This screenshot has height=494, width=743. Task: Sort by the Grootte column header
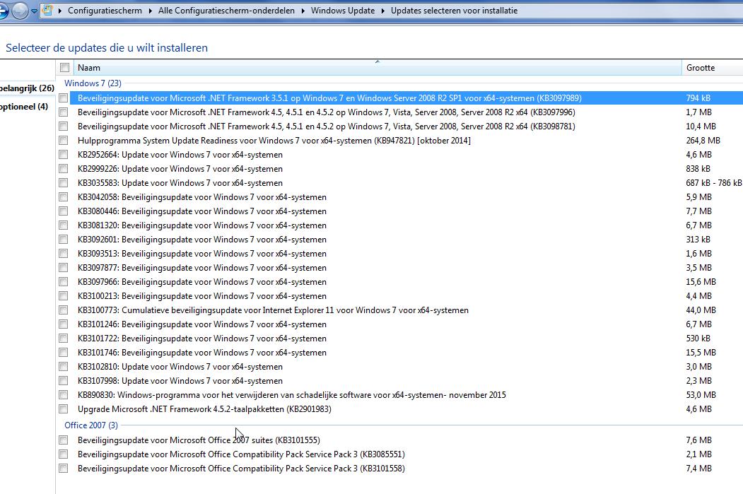click(x=712, y=68)
